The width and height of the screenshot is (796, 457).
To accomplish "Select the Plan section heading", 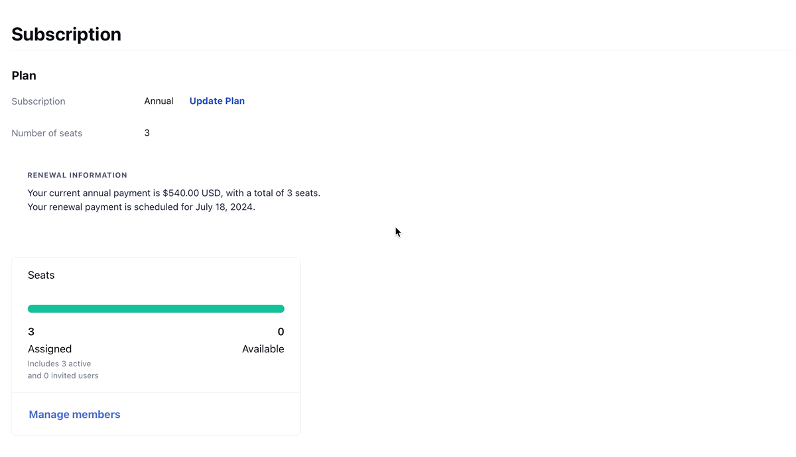I will [x=24, y=76].
